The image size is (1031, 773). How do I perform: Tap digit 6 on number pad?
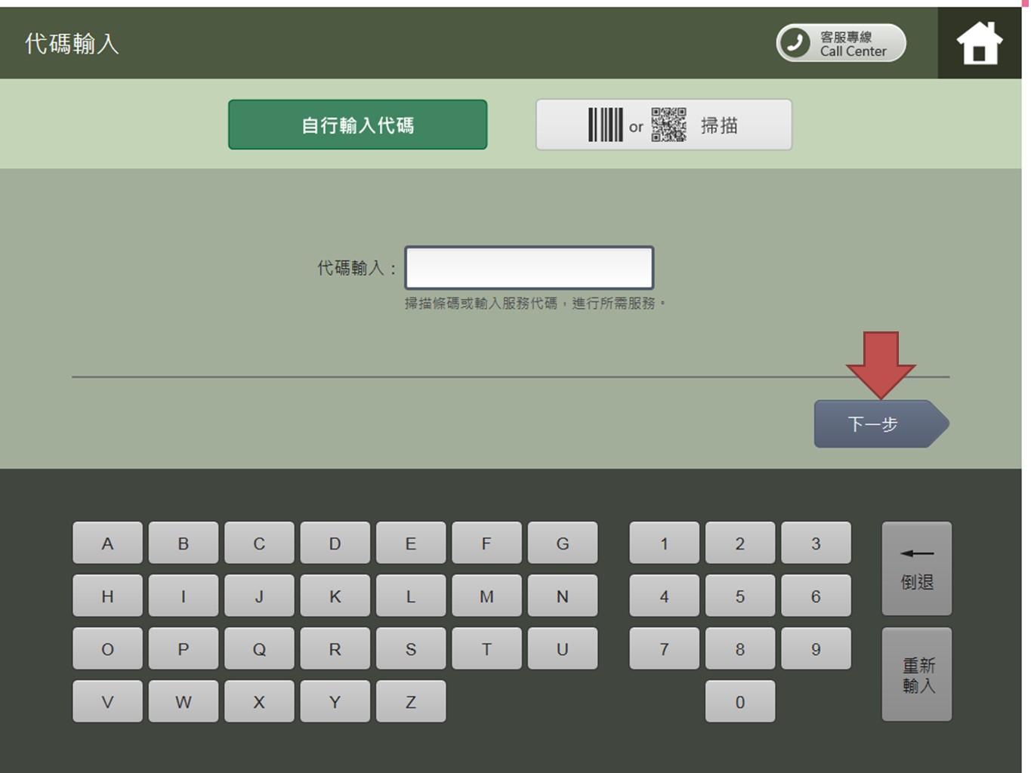816,596
